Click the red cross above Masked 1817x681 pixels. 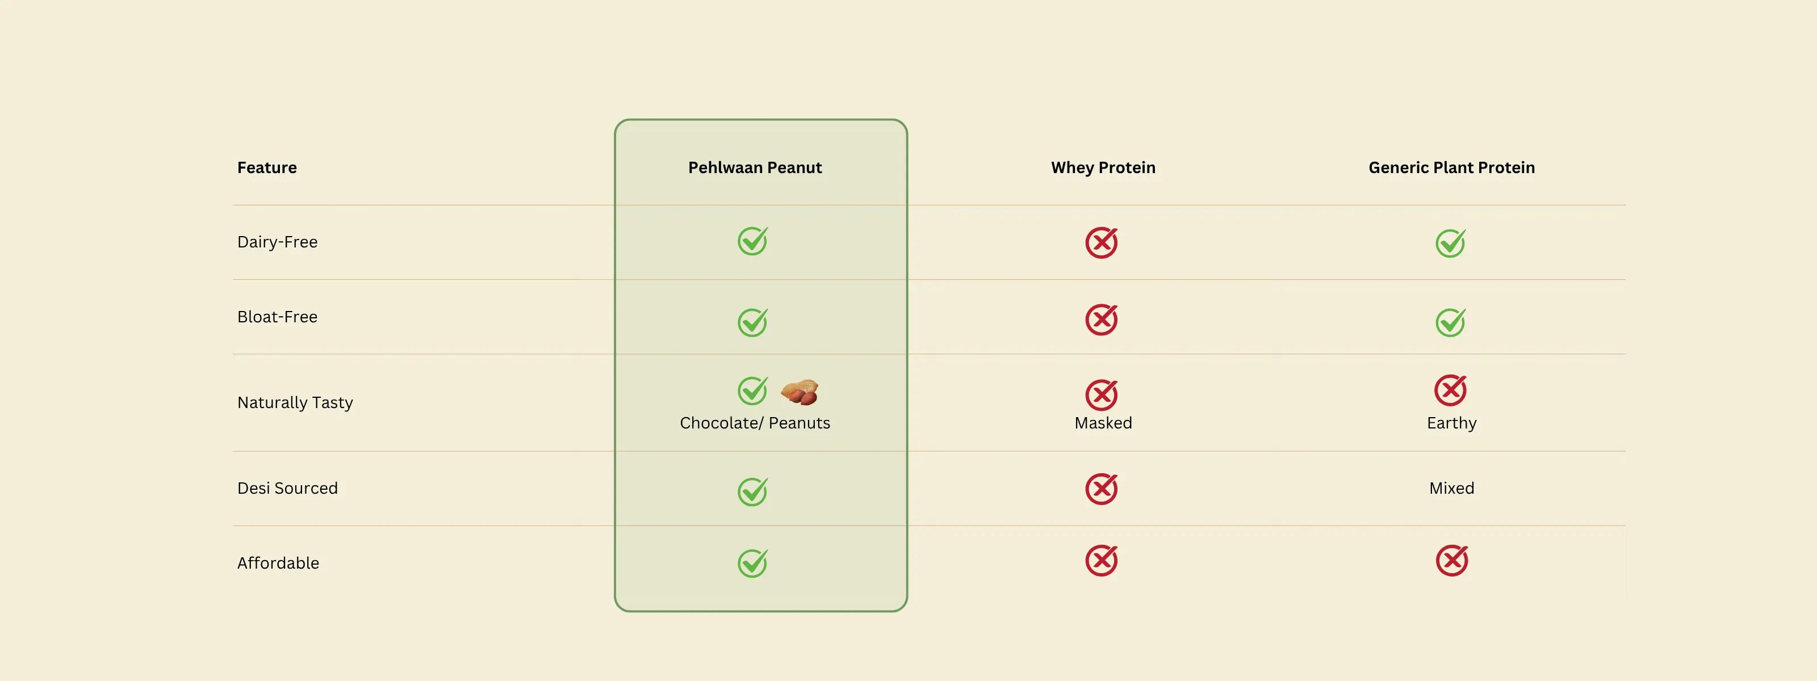[x=1101, y=395]
